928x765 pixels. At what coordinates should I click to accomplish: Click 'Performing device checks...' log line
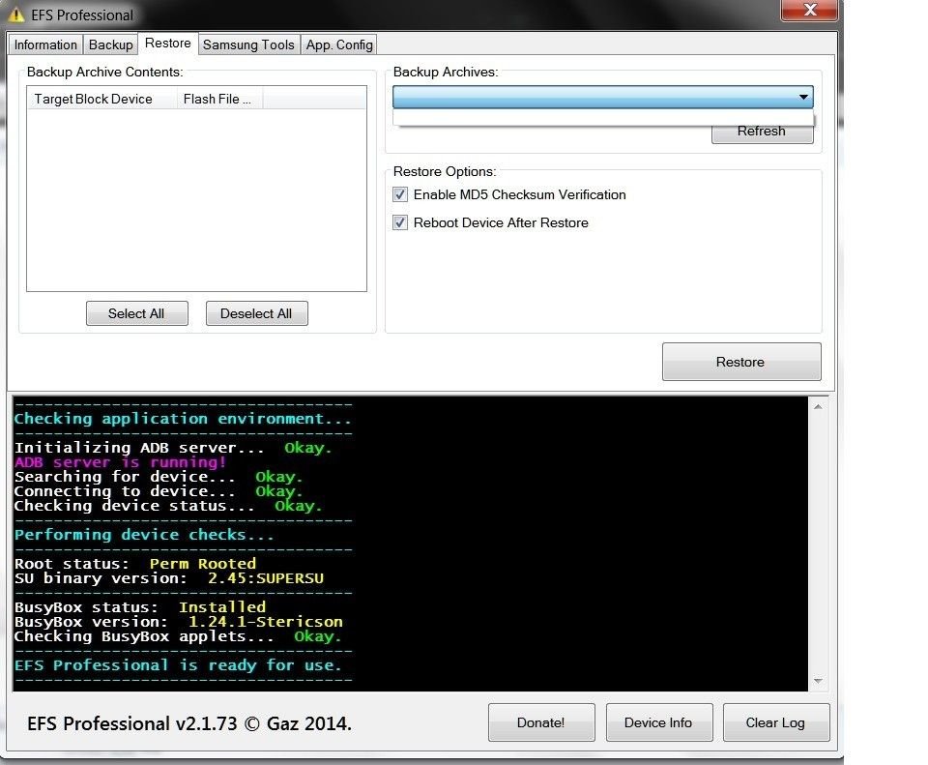tap(144, 535)
